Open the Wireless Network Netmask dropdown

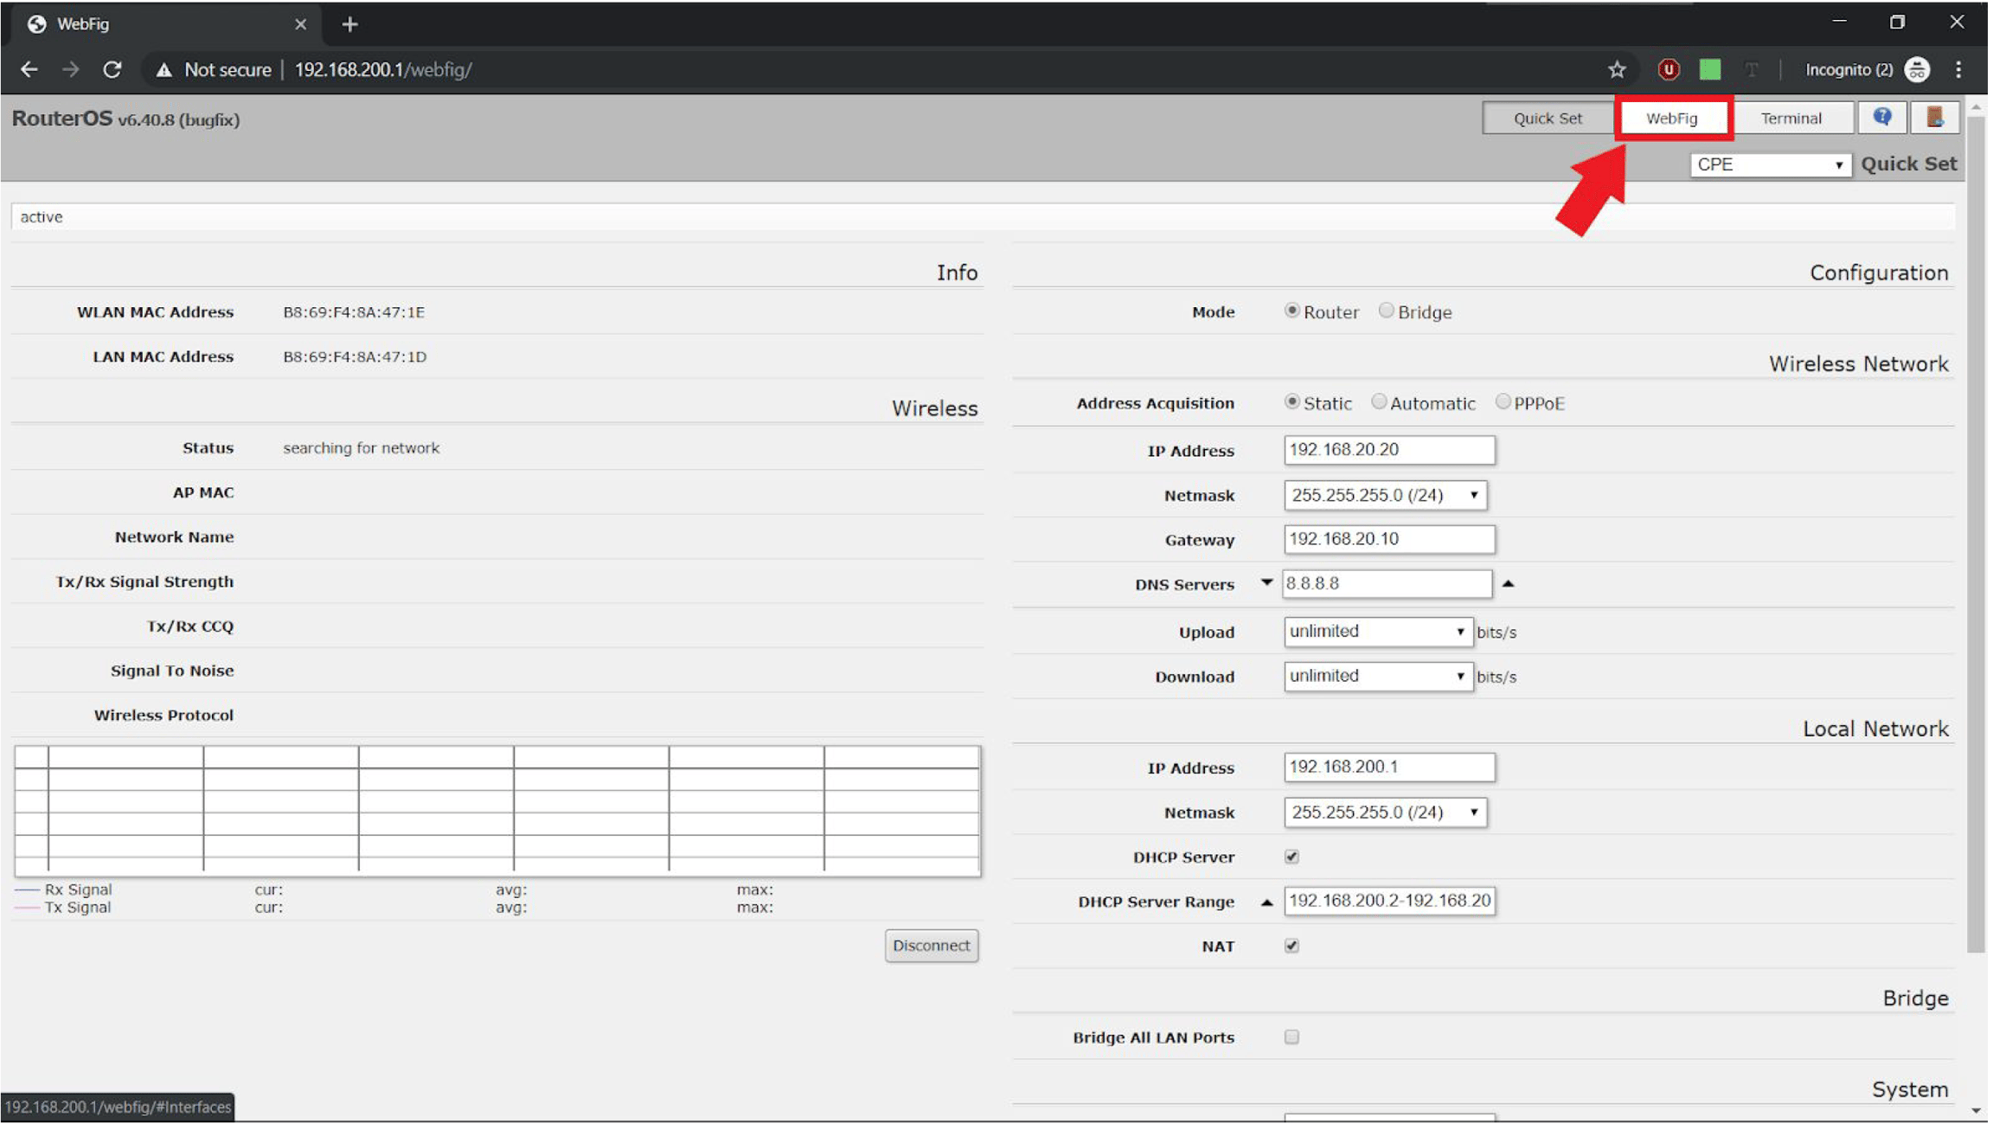[1385, 495]
